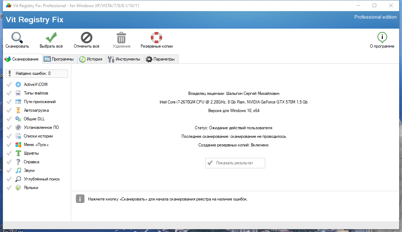Click the Найдено ошибок: 0 header
The width and height of the screenshot is (402, 232).
(37, 73)
